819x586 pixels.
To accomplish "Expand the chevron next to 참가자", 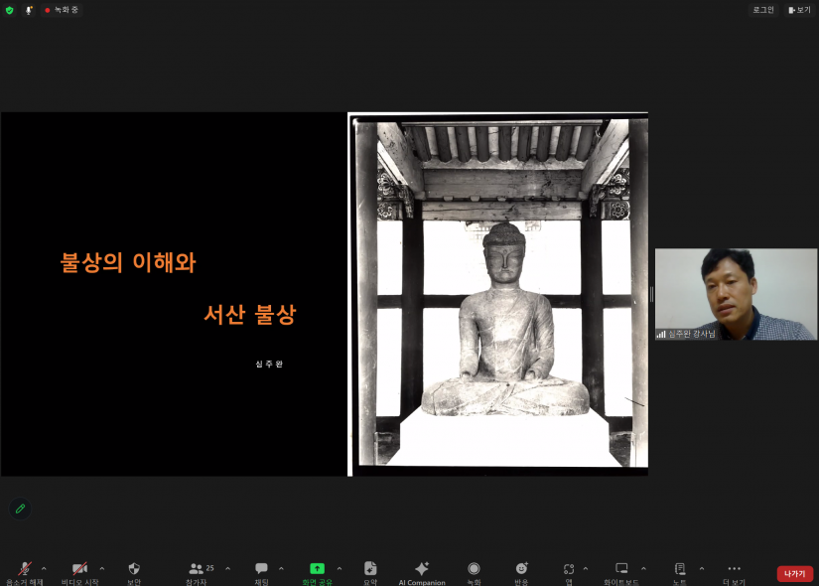I will [x=228, y=569].
